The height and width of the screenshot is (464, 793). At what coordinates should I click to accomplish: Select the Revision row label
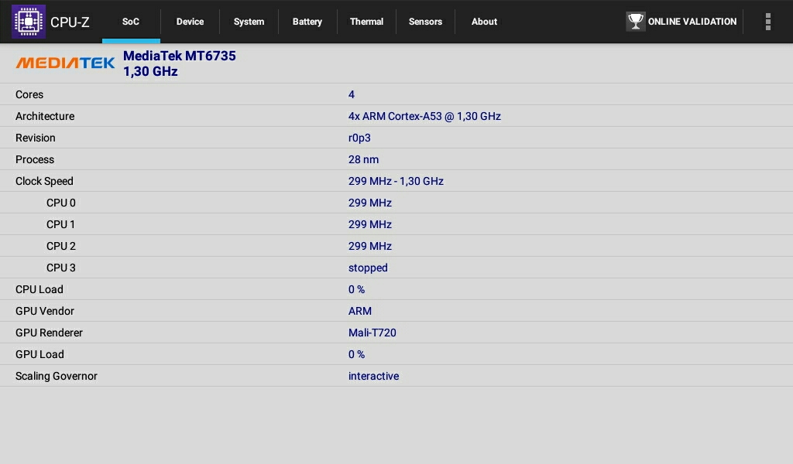(36, 138)
